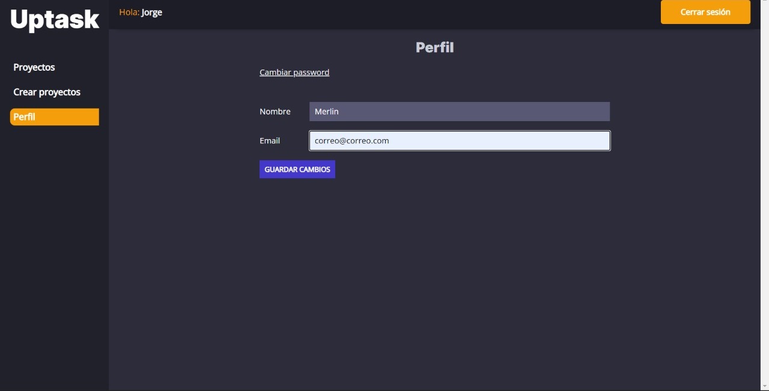769x391 pixels.
Task: Open the Cambiar password link
Action: click(294, 72)
